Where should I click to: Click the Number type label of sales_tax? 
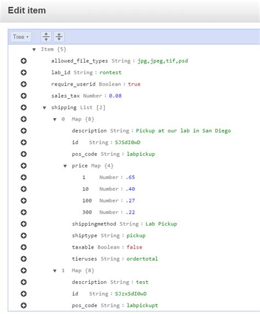click(93, 96)
